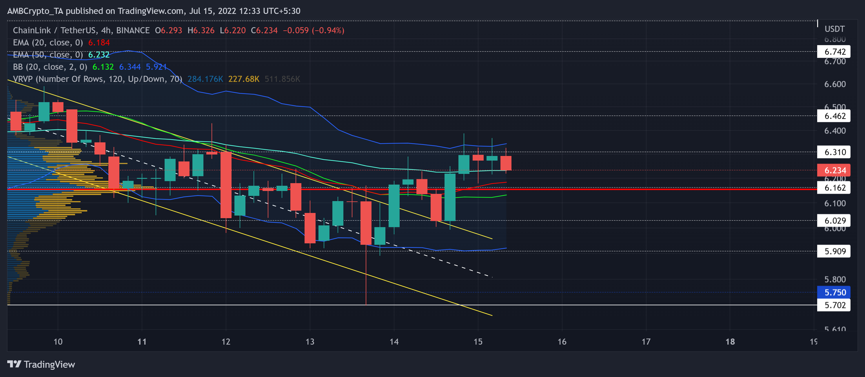Select the BB (20, close, 2, 0) indicator

pyautogui.click(x=50, y=67)
